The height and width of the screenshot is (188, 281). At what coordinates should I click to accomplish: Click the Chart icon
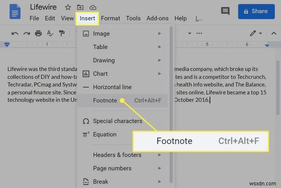[x=86, y=74]
